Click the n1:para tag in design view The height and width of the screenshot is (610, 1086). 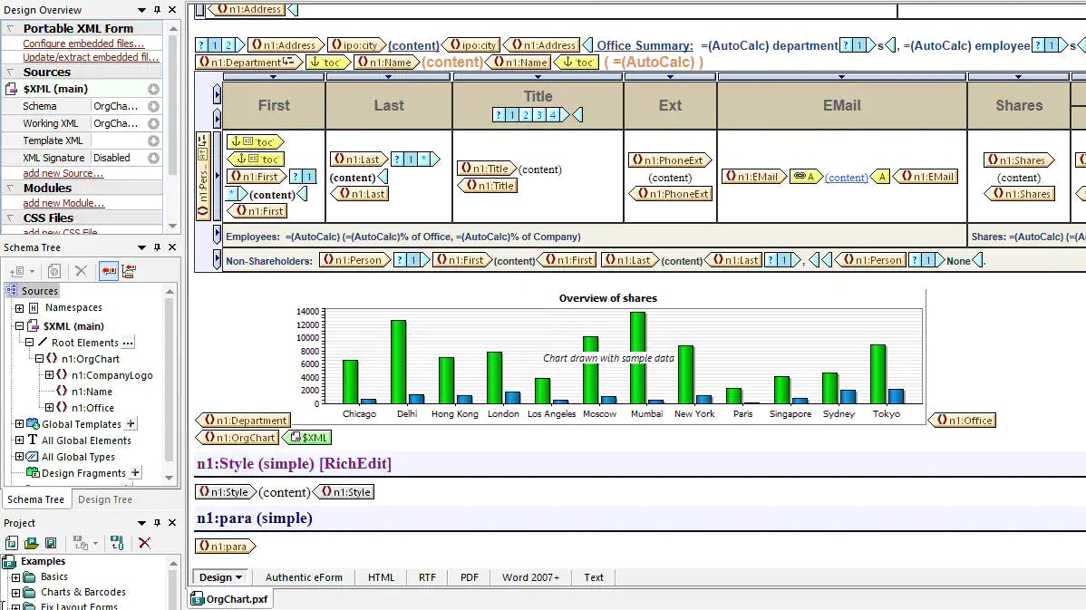coord(225,547)
